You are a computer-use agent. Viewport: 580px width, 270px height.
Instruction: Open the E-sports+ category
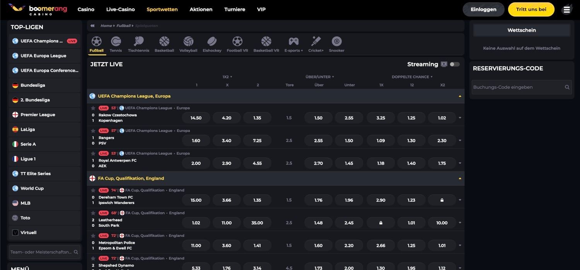(293, 43)
